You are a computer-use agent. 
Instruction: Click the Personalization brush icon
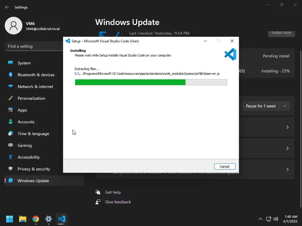11,98
